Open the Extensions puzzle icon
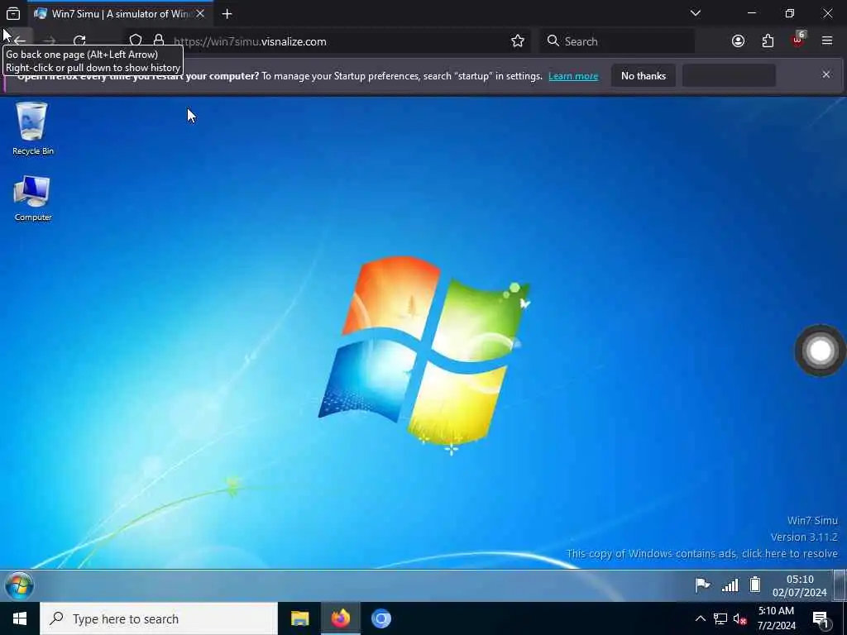Screen dimensions: 847x635 768,41
